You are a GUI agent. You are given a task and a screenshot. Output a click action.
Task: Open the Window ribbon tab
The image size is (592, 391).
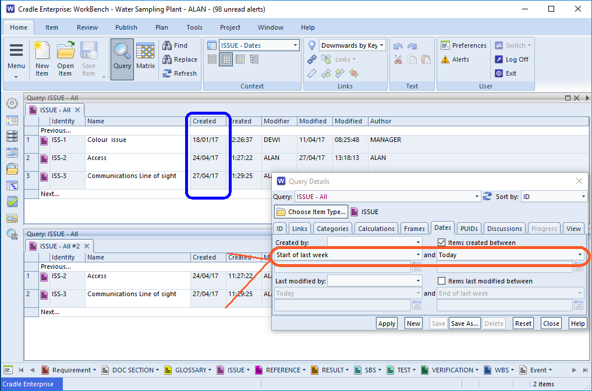tap(270, 27)
